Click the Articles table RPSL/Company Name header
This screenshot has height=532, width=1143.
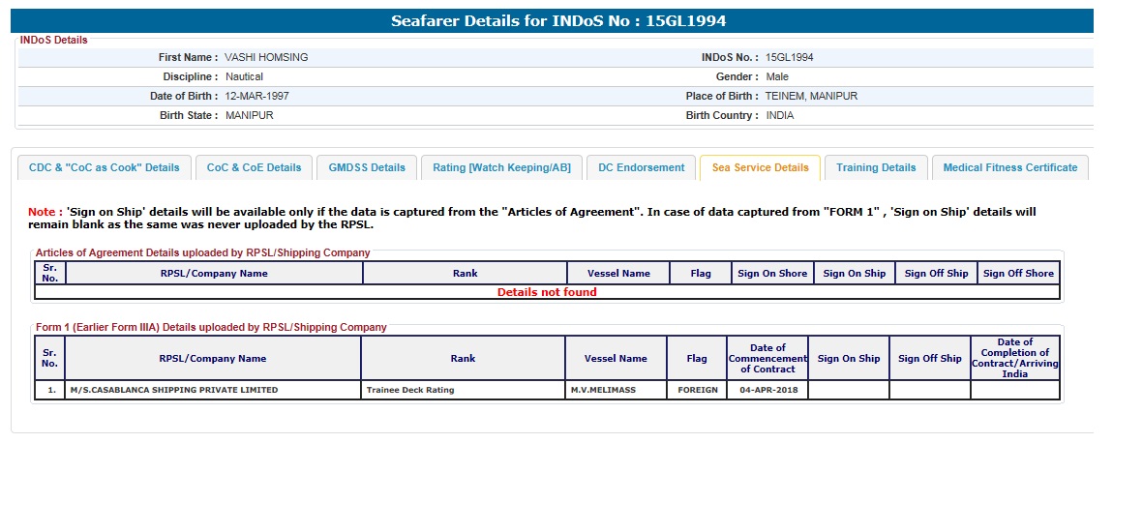(x=214, y=274)
